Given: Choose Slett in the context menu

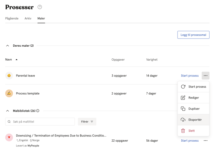Looking at the screenshot, I should coord(193,131).
